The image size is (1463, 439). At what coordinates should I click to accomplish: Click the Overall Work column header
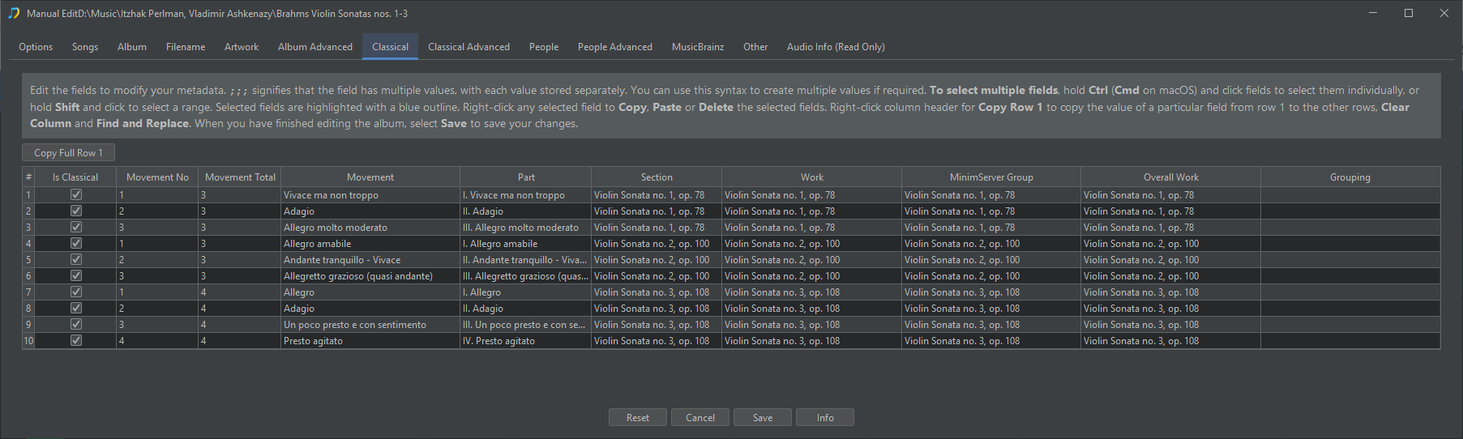coord(1171,177)
